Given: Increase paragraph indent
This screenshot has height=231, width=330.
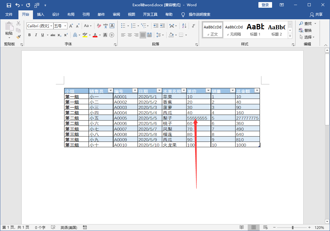Looking at the screenshot, I should pyautogui.click(x=162, y=26).
